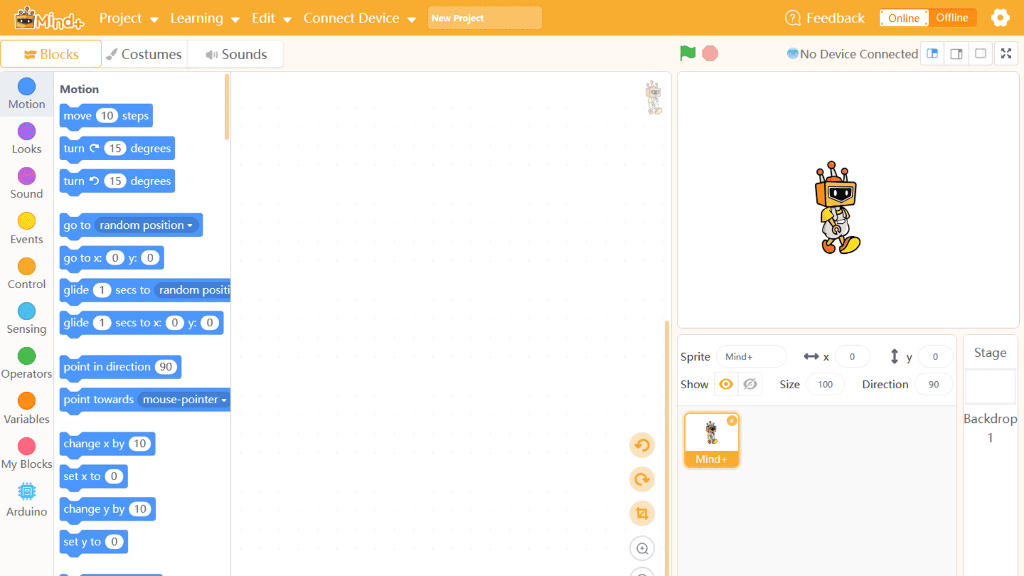Hide the stage with the single-pane layout icon
This screenshot has width=1024, height=576.
click(x=980, y=54)
